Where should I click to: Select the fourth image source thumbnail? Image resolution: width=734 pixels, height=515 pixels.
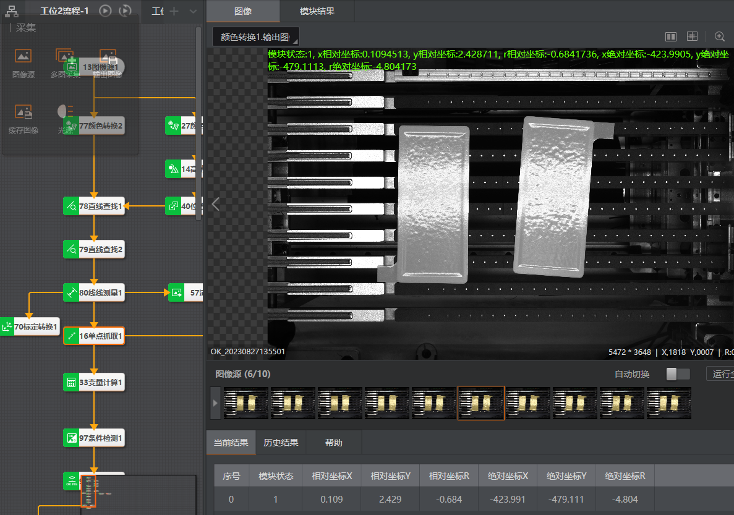click(387, 402)
